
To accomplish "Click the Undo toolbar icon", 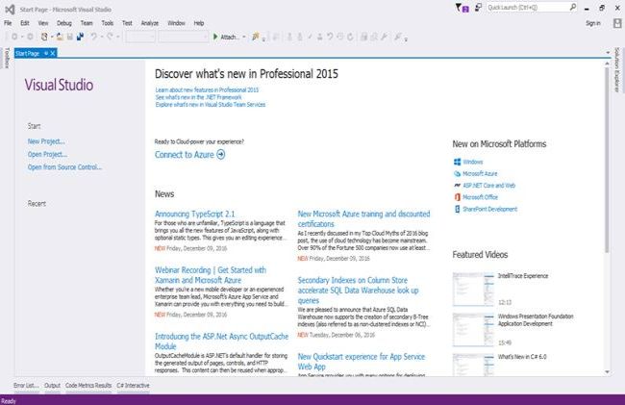I will 93,37.
